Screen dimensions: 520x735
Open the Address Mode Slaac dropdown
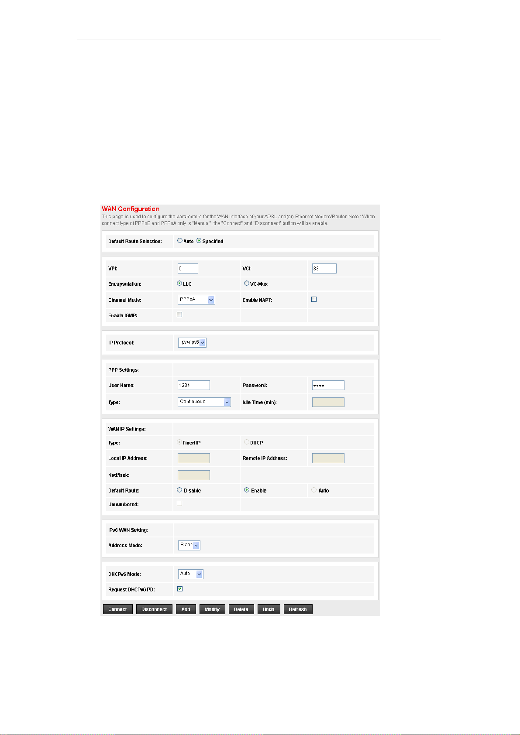(189, 545)
